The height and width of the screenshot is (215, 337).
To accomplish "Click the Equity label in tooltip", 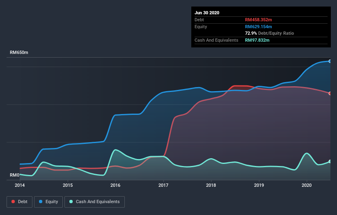I will 201,27.
